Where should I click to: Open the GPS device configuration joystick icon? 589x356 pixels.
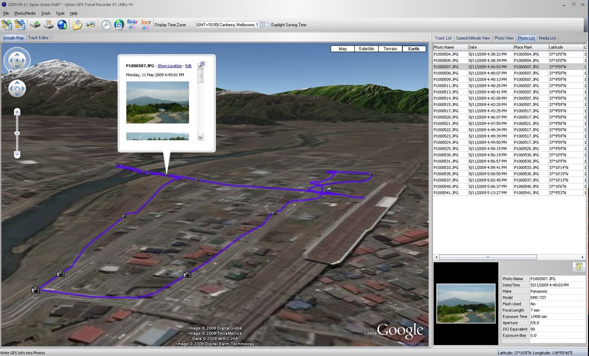pyautogui.click(x=49, y=25)
